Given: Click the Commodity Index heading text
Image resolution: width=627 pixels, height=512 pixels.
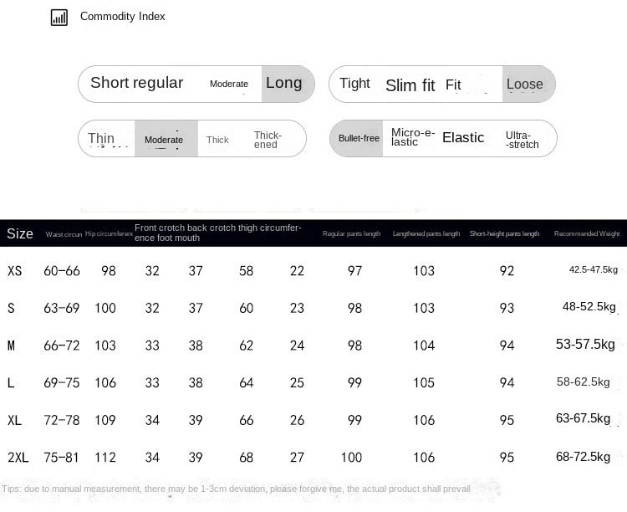Looking at the screenshot, I should tap(123, 17).
